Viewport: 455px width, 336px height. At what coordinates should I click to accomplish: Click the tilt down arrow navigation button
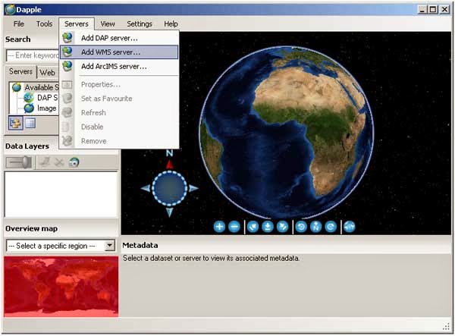282,227
